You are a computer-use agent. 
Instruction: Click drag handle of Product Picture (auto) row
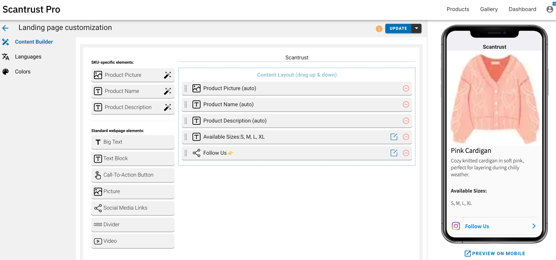tap(186, 88)
